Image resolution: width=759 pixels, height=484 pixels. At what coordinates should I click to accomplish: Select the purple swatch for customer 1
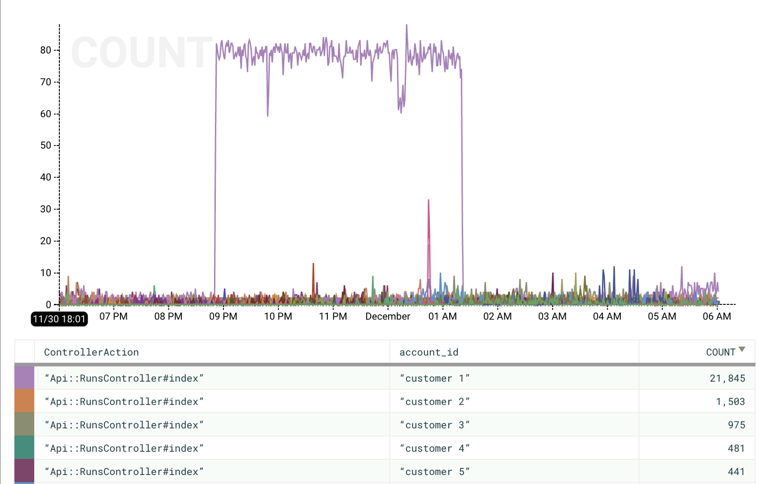pyautogui.click(x=24, y=378)
